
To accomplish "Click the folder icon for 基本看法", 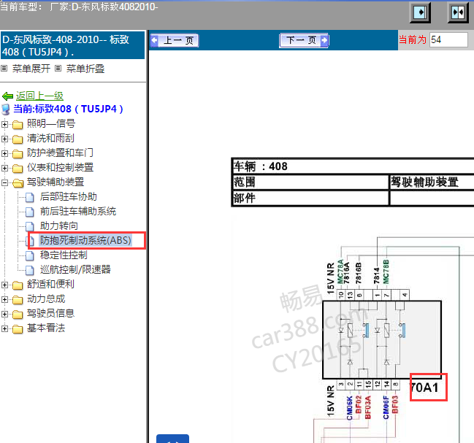I will pos(18,329).
